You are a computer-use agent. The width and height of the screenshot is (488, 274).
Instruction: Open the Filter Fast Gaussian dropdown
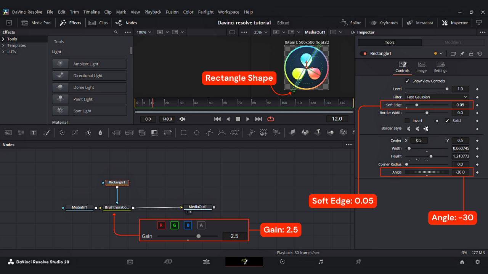point(437,97)
